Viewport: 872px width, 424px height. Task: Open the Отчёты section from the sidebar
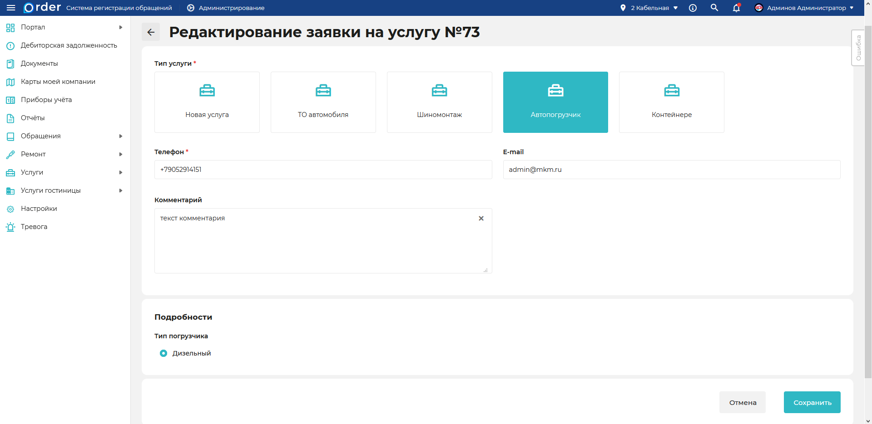point(33,118)
